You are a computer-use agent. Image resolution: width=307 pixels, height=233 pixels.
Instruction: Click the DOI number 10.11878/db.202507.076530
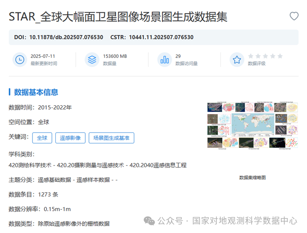tap(66, 37)
